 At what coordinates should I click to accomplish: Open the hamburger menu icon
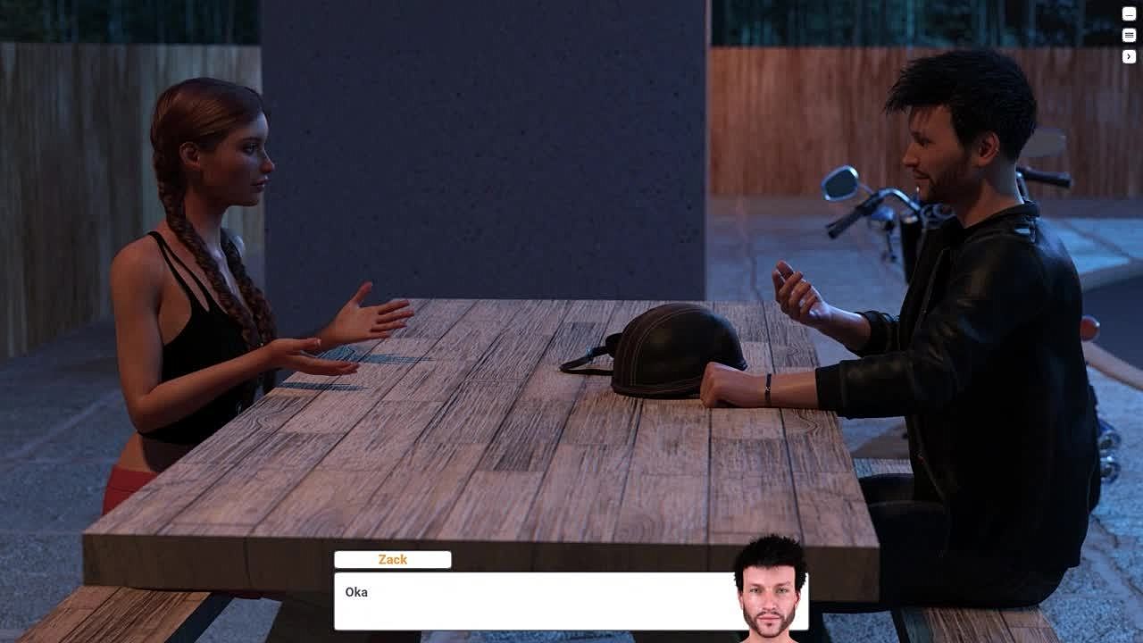tap(1129, 35)
